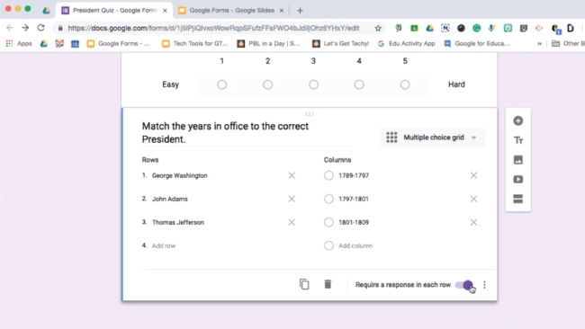Viewport: 585px width, 329px height.
Task: Click the Add column field
Action: 355,246
